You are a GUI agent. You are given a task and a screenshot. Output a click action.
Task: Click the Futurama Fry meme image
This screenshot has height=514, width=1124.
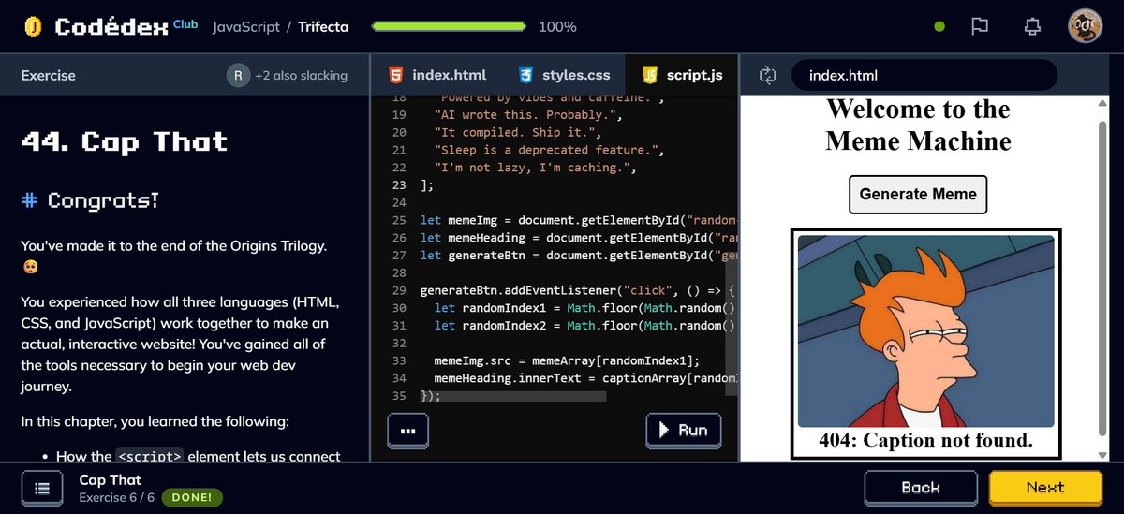point(925,330)
